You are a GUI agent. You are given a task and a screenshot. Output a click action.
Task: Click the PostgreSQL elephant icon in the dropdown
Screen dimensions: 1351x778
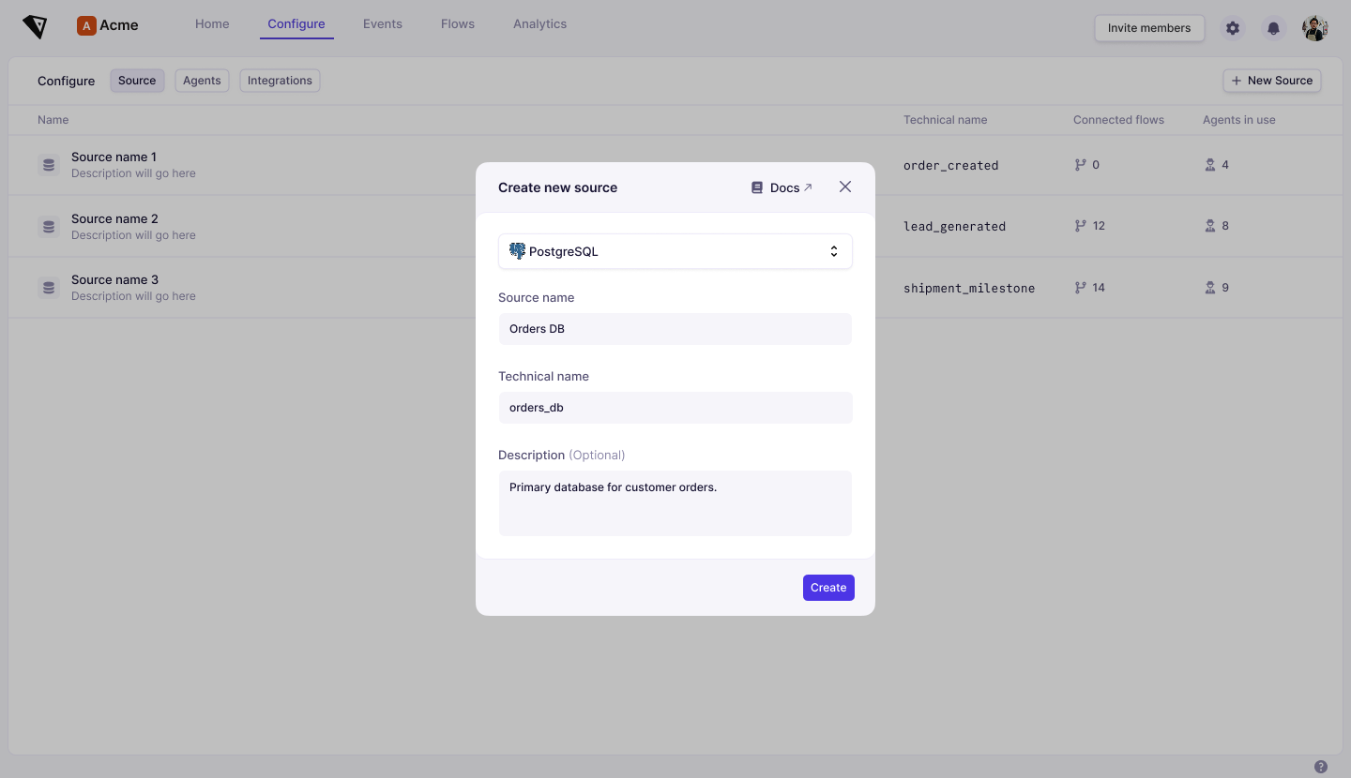click(517, 251)
